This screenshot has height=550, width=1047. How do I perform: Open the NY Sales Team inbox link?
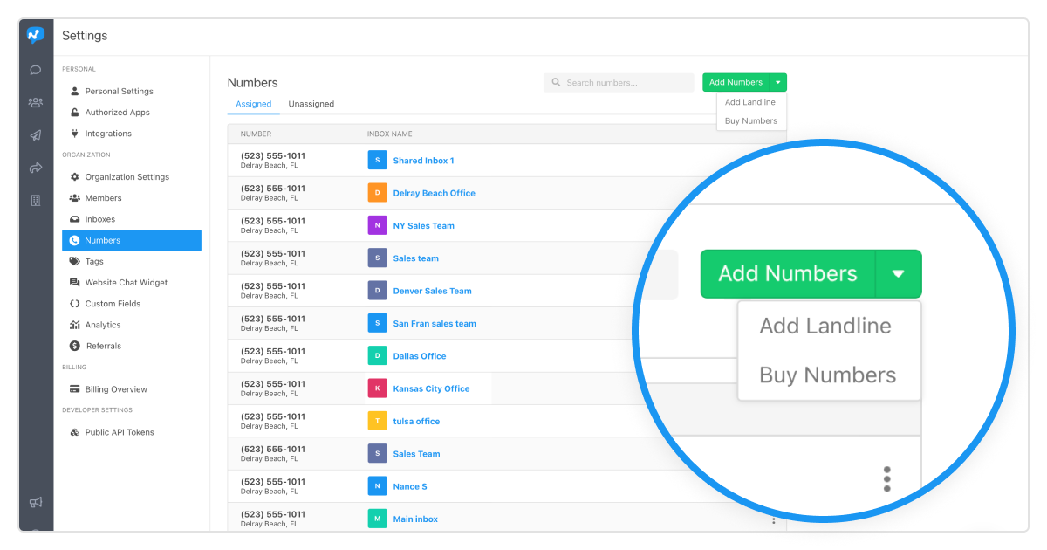(424, 225)
